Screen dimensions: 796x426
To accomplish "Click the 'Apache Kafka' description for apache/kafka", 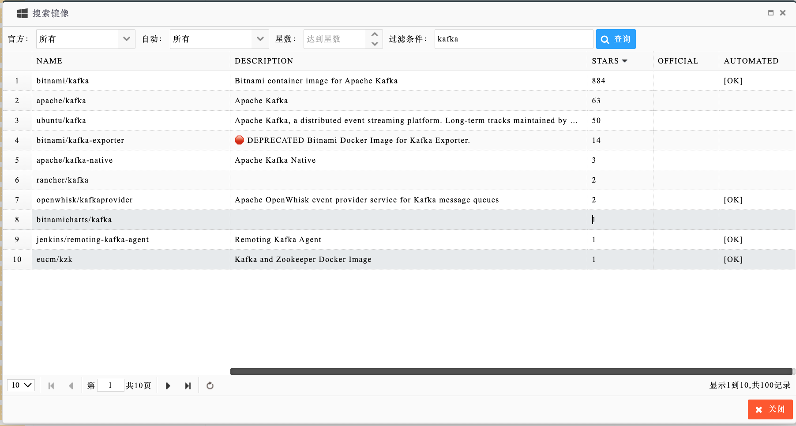I will 261,101.
